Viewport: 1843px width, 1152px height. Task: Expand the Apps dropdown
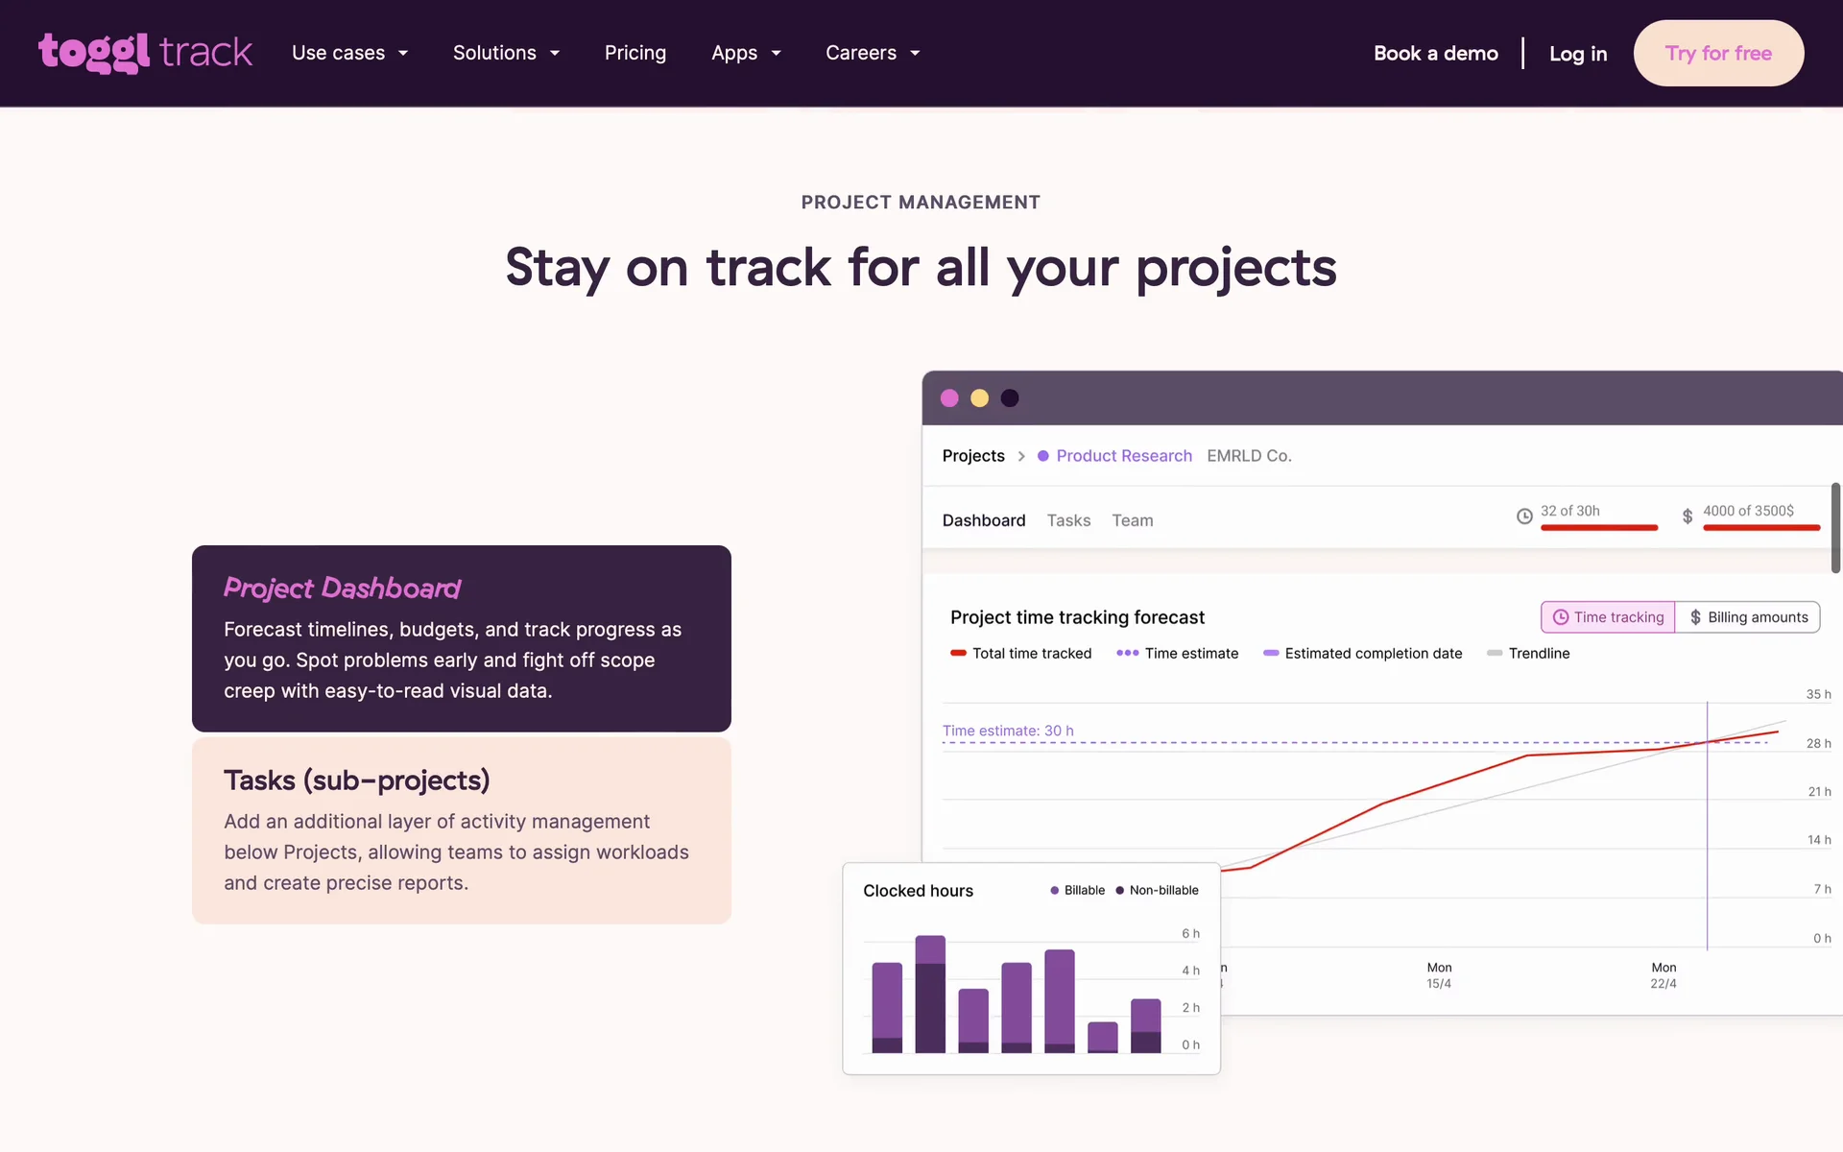coord(746,53)
